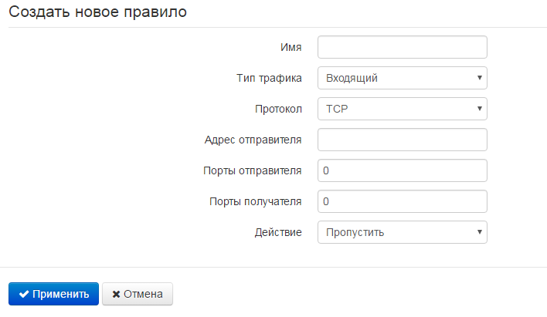The width and height of the screenshot is (547, 317).
Task: Focus the Имя text field
Action: point(402,47)
